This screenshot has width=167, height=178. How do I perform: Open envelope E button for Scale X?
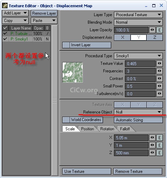pos(159,138)
